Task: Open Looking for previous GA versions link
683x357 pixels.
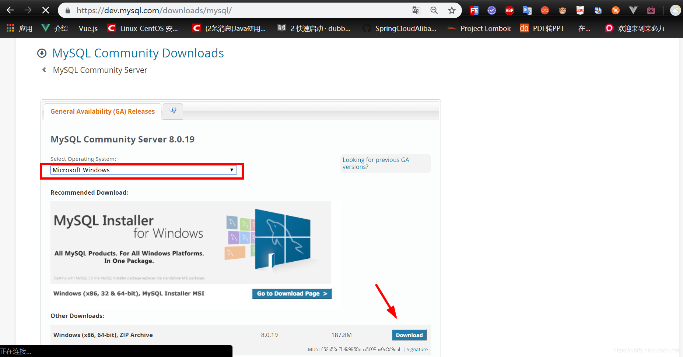Action: [x=376, y=163]
